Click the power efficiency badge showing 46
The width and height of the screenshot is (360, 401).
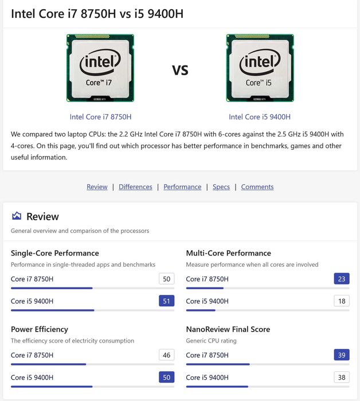coord(166,355)
